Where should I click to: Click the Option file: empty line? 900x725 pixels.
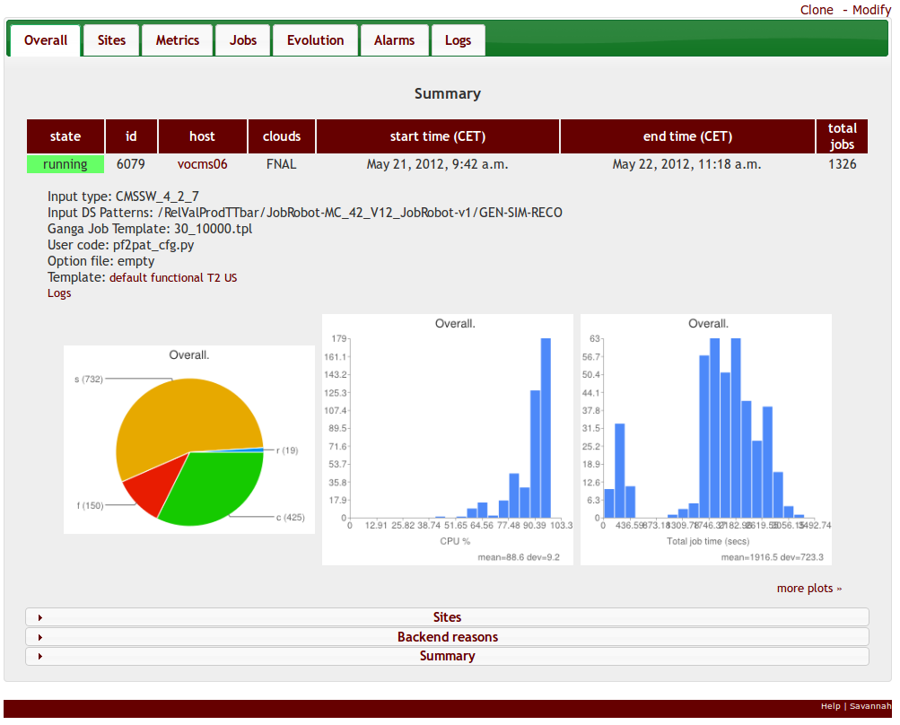click(x=101, y=261)
